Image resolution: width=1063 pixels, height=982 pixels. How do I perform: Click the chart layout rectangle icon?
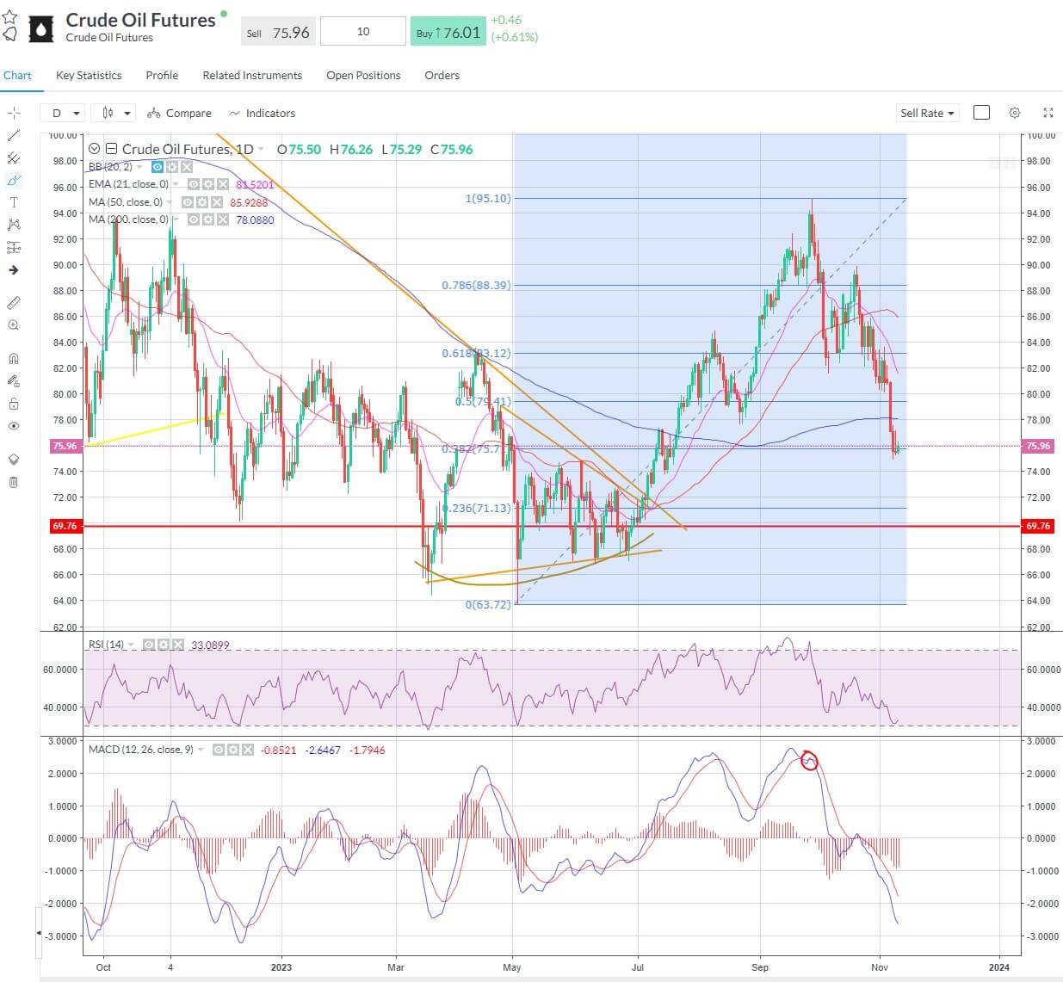[981, 113]
